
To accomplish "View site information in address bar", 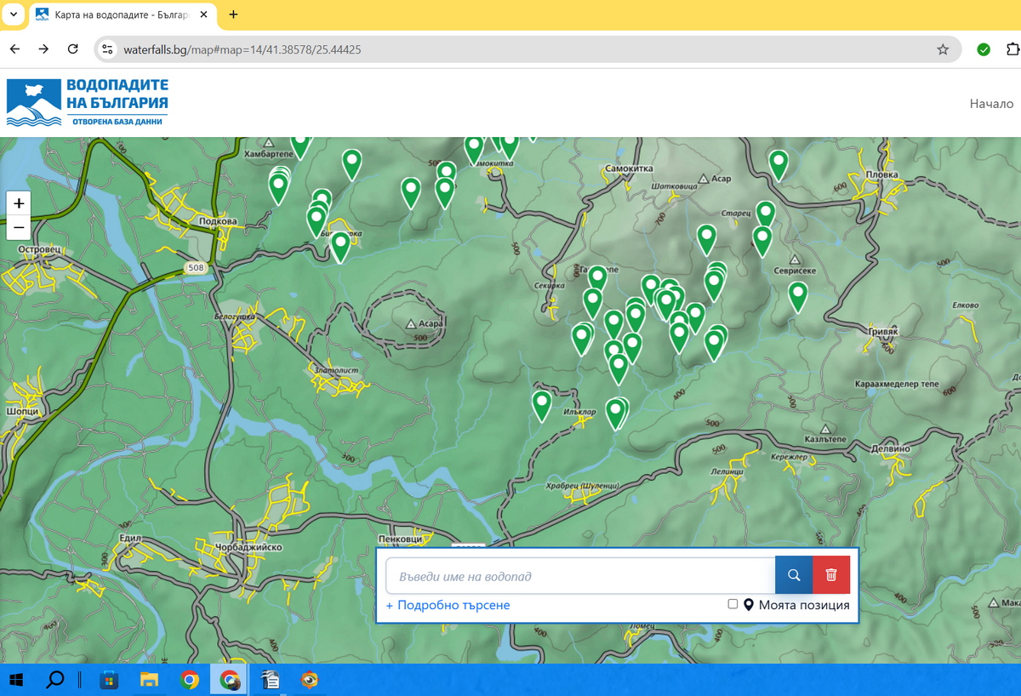I will coord(107,49).
